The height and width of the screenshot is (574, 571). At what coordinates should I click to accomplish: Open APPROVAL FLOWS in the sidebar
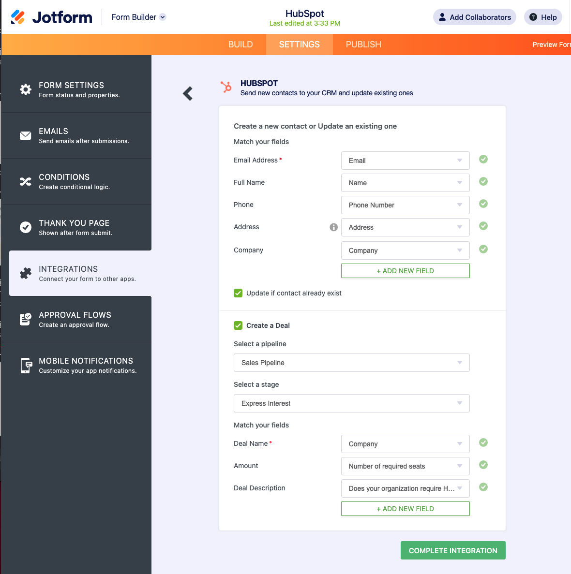coord(76,319)
